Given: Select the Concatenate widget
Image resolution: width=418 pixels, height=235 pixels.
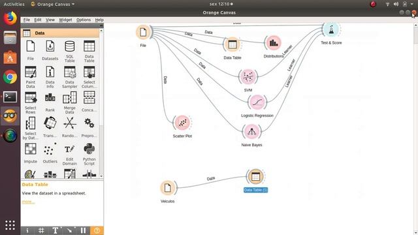Looking at the screenshot, I should tap(89, 102).
